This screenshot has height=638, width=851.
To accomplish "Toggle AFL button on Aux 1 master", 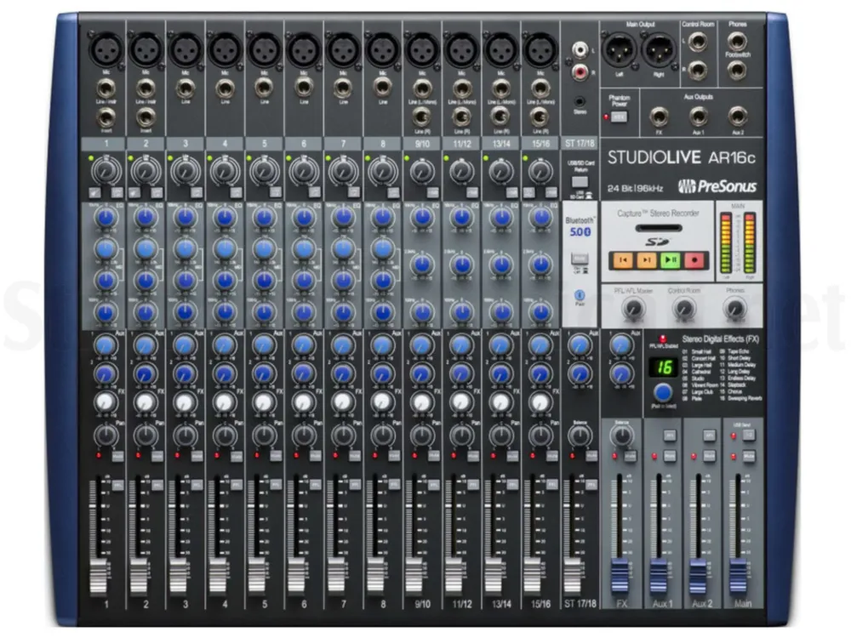I will [x=670, y=436].
